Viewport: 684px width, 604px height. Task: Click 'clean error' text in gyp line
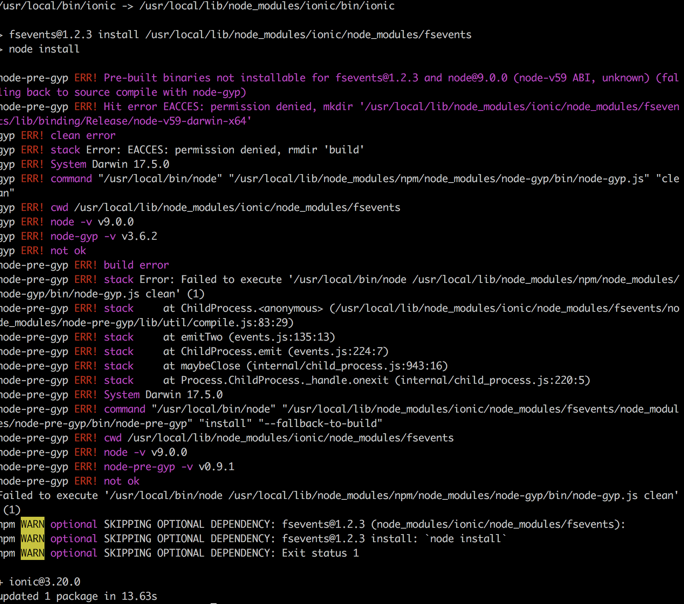coord(83,136)
